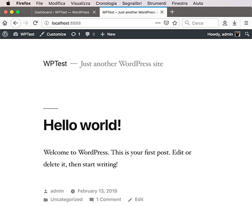The height and width of the screenshot is (206, 252).
Task: Open the comments bubble in admin bar
Action: point(90,34)
